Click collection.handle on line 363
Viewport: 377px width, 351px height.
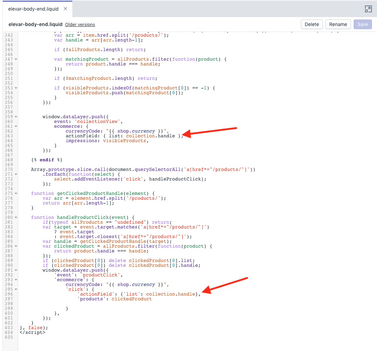[150, 136]
